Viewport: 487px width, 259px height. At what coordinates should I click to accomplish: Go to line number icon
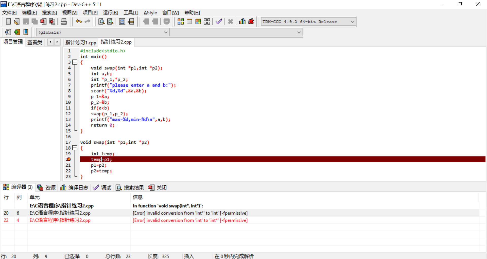click(131, 22)
